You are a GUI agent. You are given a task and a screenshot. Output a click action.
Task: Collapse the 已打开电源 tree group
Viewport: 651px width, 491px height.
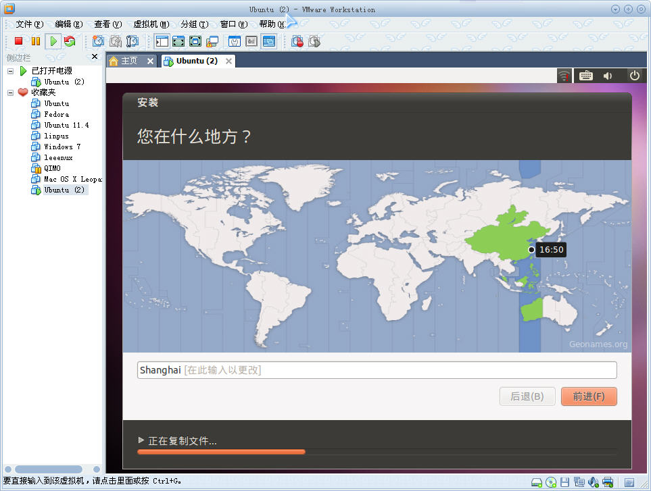[x=10, y=71]
